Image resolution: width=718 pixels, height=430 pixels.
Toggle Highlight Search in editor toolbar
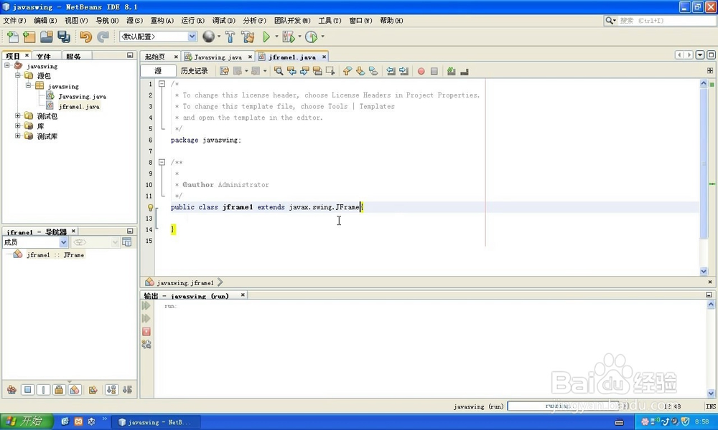(x=317, y=71)
